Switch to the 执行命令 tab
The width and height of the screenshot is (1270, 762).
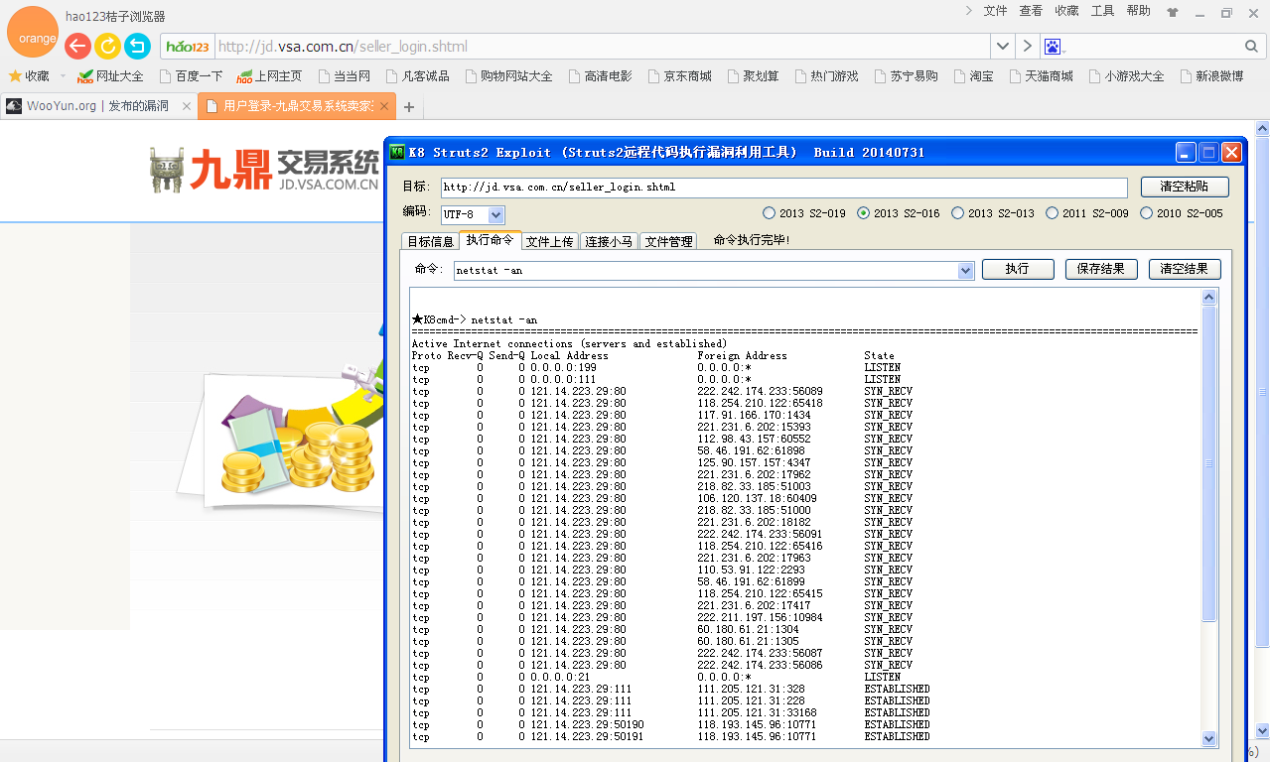(x=491, y=239)
